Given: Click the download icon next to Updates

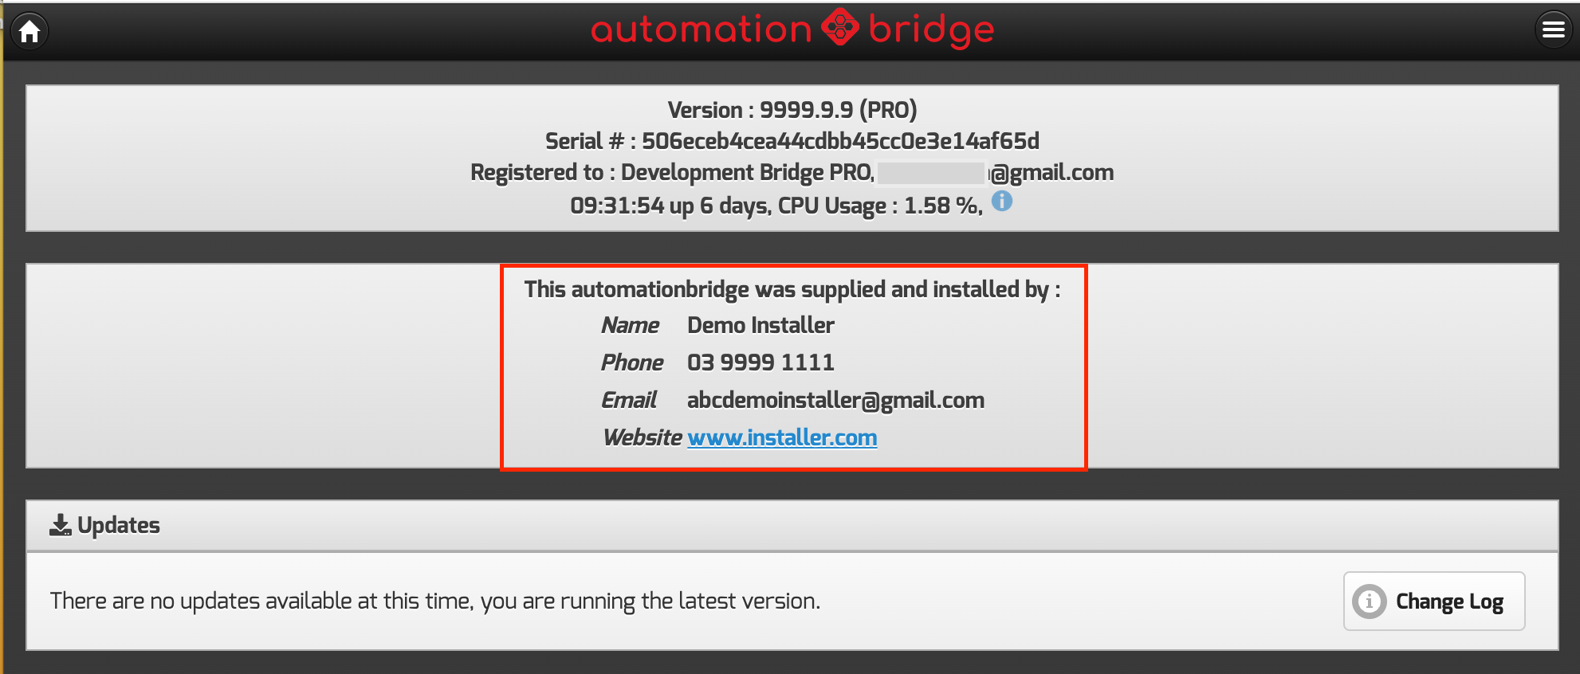Looking at the screenshot, I should point(61,525).
